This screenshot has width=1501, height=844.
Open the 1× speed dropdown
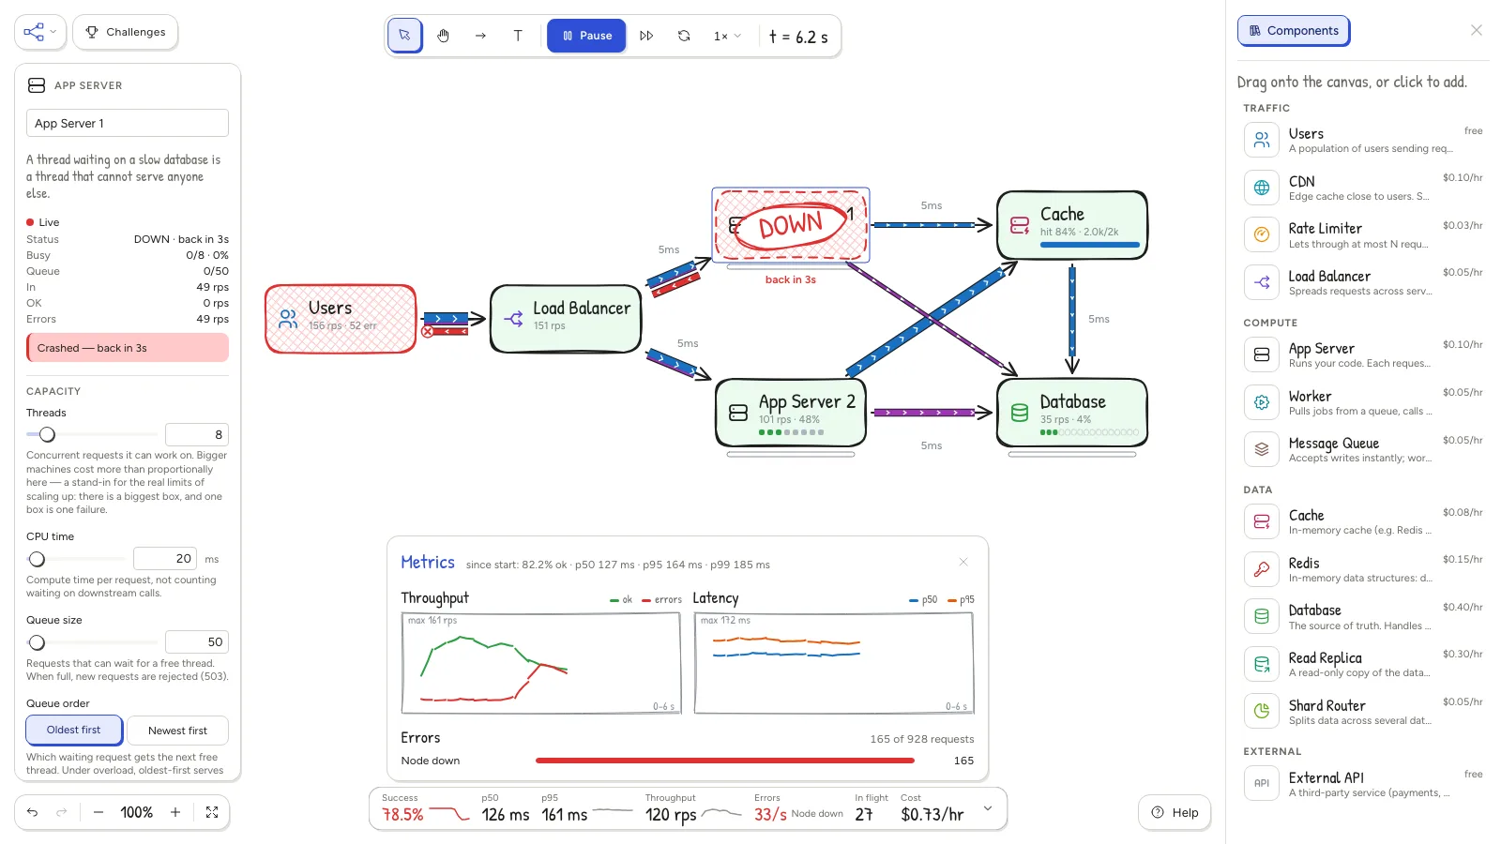[x=727, y=36]
